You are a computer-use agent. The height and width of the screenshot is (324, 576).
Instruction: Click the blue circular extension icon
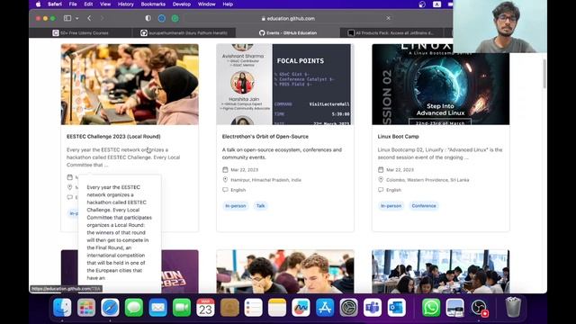pos(162,18)
